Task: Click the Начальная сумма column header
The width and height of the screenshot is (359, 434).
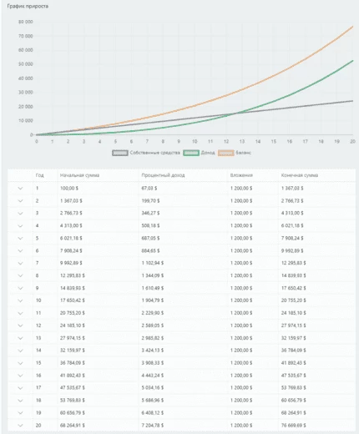Action: point(79,175)
